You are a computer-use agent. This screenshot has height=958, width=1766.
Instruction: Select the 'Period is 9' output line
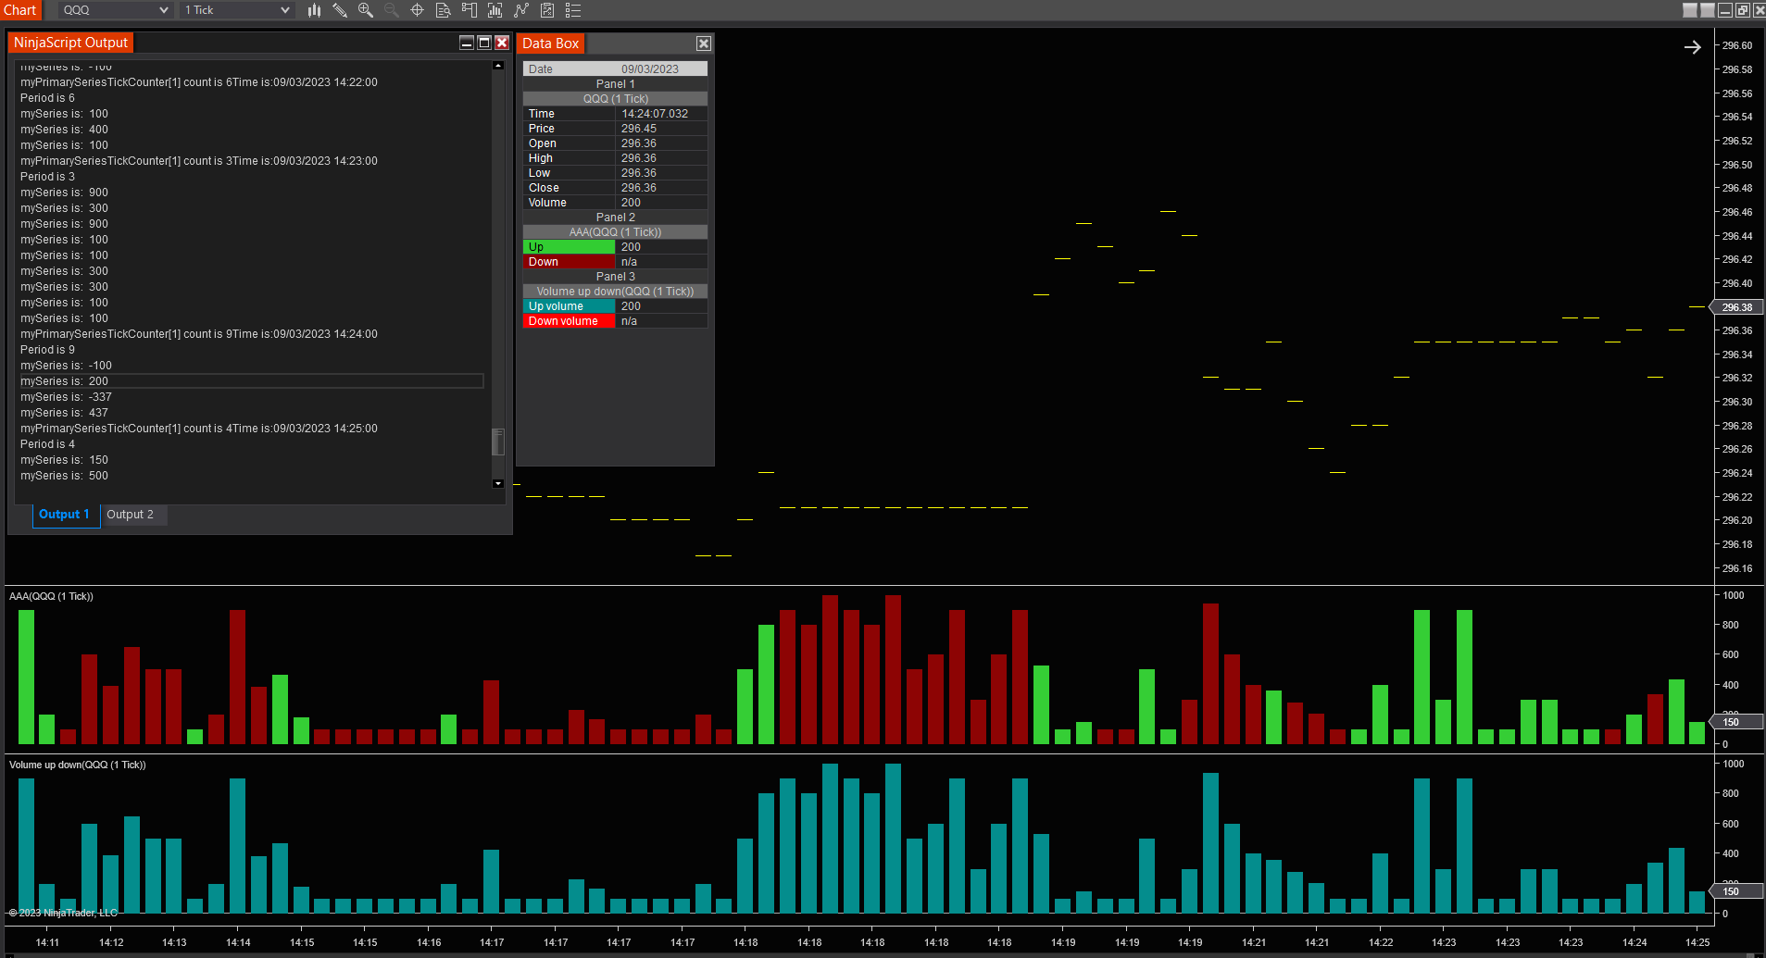[x=47, y=350]
